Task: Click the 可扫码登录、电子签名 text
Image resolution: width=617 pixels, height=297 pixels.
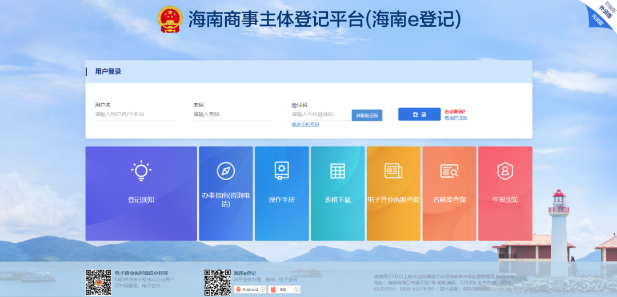Action: coord(137,286)
